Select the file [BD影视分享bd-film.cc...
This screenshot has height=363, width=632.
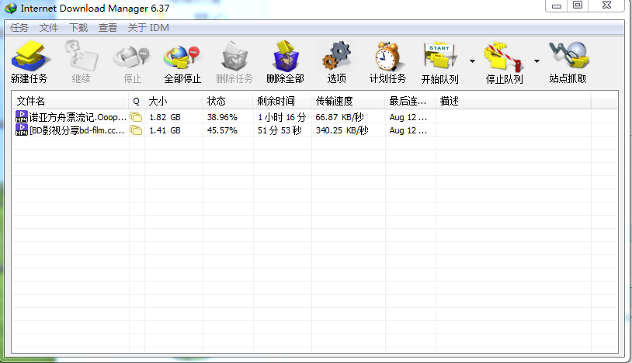[77, 130]
